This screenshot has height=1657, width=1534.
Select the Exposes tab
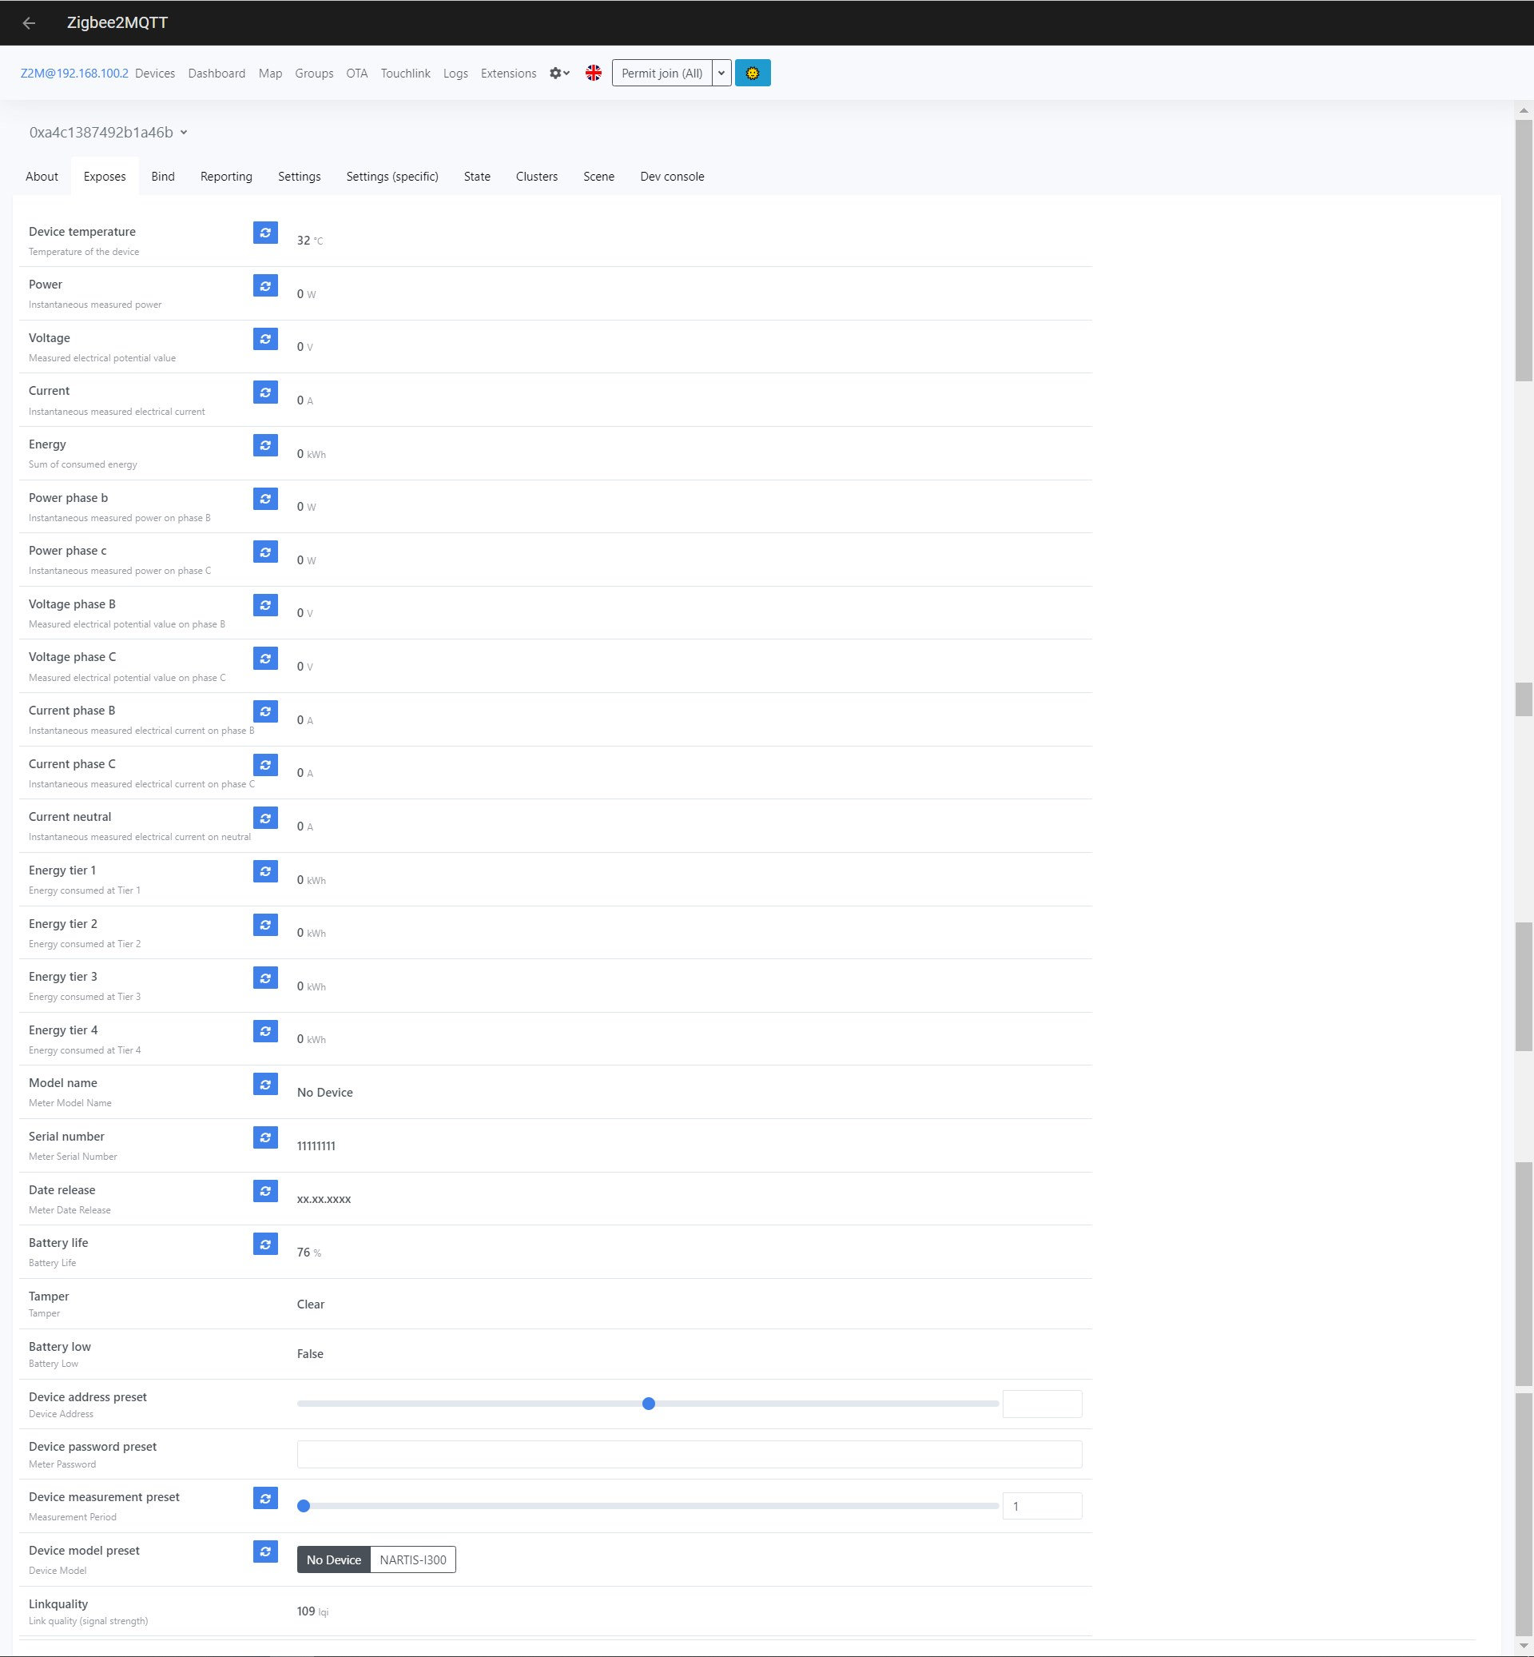point(105,176)
